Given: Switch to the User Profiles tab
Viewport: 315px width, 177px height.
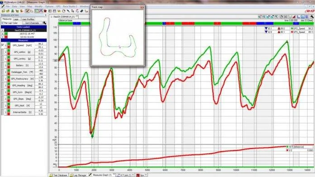Looking at the screenshot, I should (28, 19).
